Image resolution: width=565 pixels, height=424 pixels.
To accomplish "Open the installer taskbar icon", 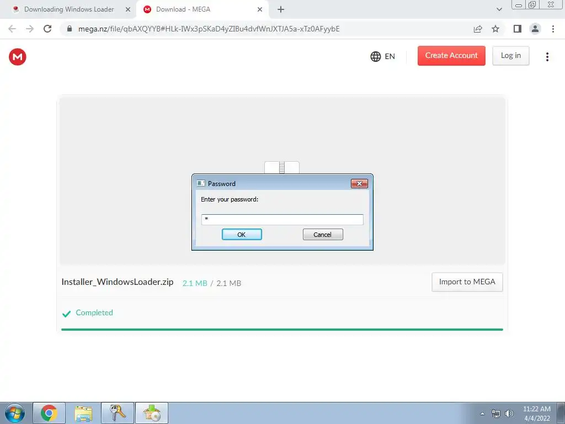I will 152,413.
